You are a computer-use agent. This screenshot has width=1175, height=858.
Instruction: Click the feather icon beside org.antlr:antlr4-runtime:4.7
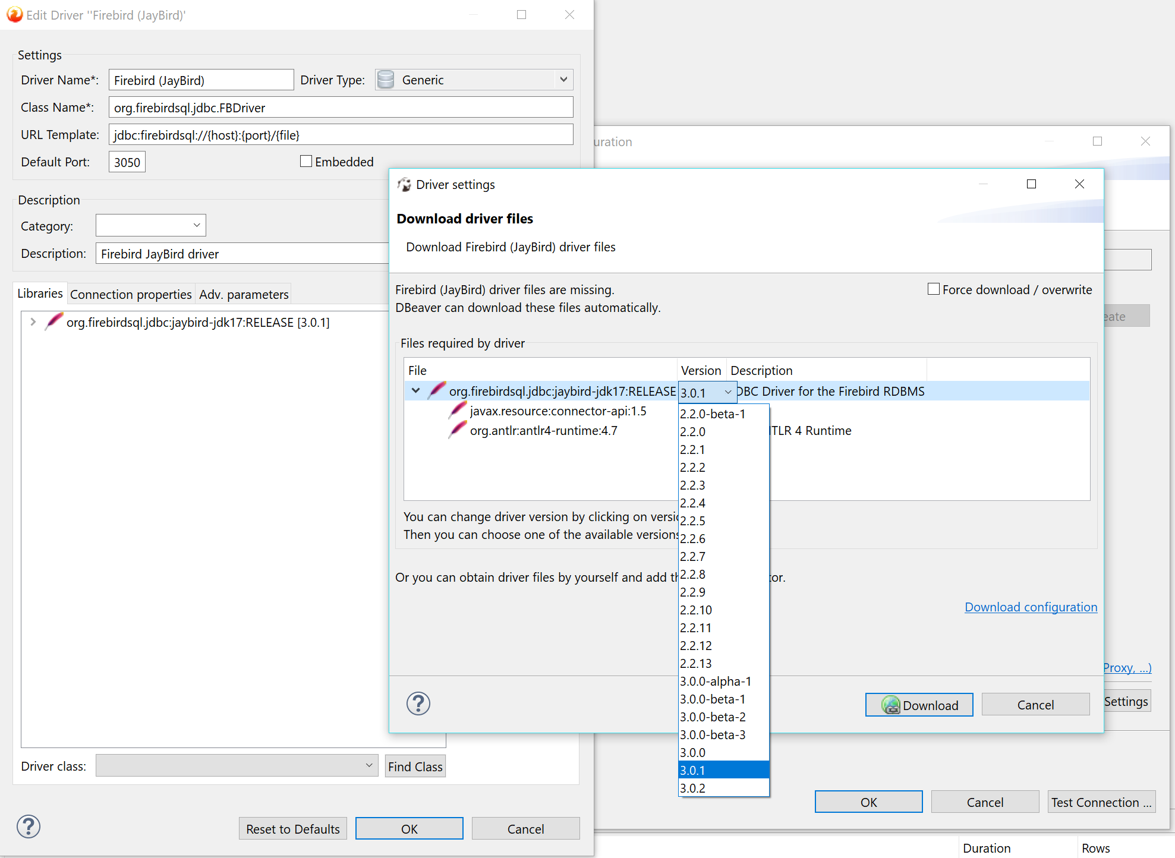(458, 430)
